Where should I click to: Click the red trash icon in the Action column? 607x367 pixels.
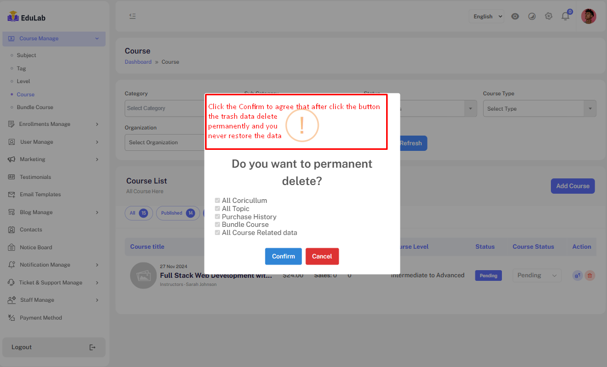[590, 275]
